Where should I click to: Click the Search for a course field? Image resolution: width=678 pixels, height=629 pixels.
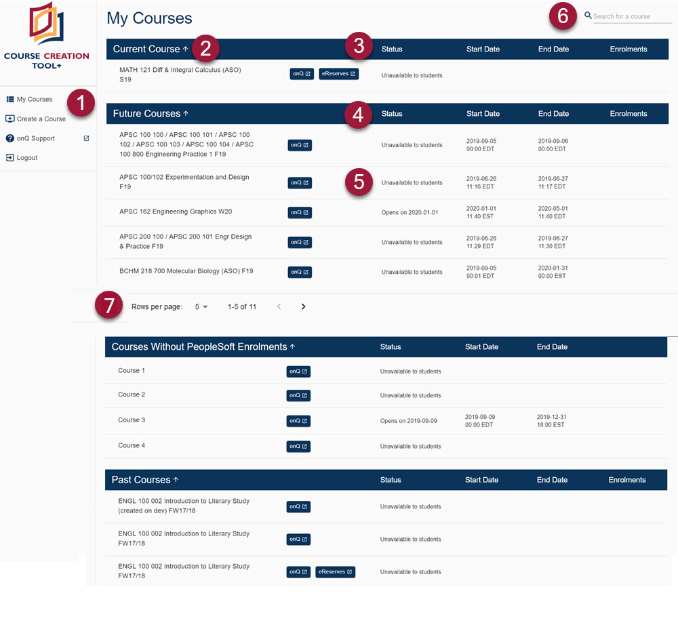click(632, 16)
